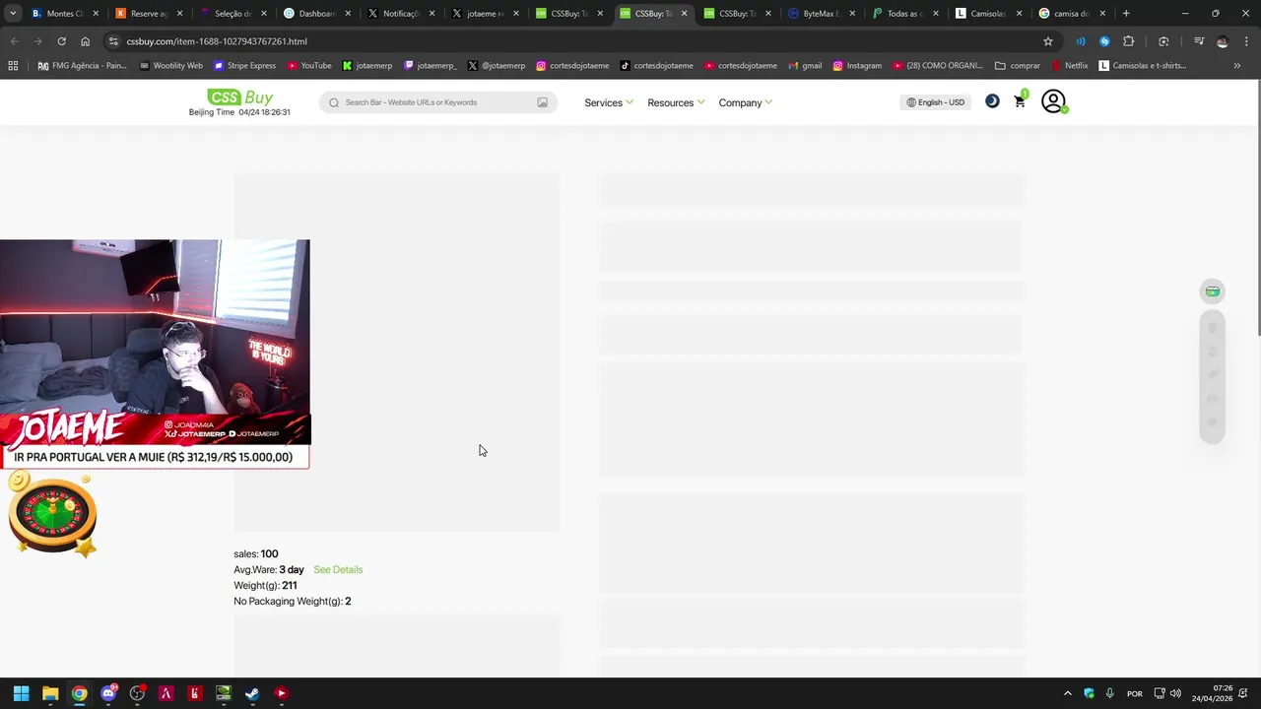Open Wootility Web bookmark

(x=170, y=66)
